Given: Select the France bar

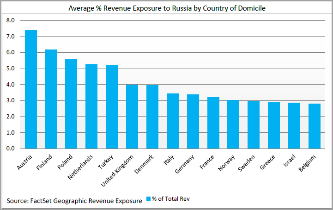Looking at the screenshot, I should click(213, 123).
